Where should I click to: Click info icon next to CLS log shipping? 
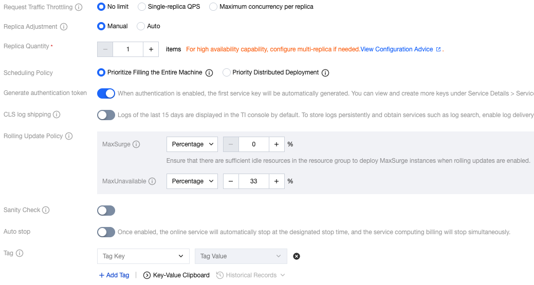(x=57, y=115)
